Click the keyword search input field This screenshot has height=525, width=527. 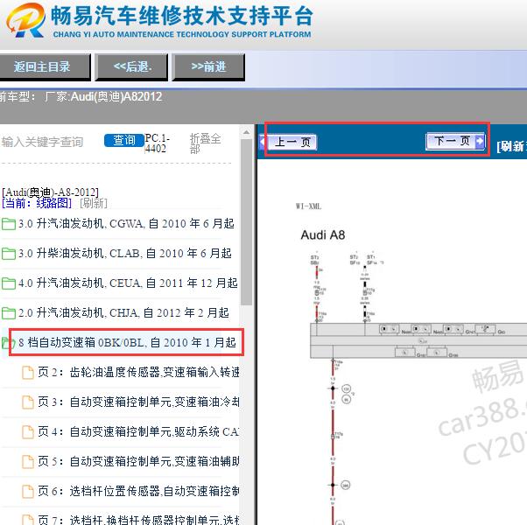click(51, 142)
